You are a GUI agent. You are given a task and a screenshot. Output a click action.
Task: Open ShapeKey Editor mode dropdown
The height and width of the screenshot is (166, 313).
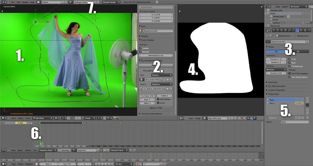point(48,150)
